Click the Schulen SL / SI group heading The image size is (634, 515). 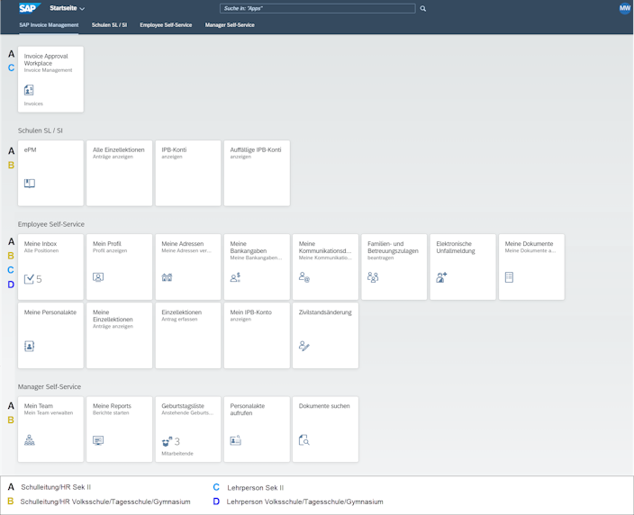pyautogui.click(x=40, y=131)
